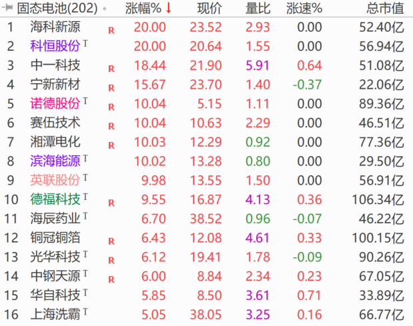Click the T marker beside 光华科技

click(x=85, y=254)
